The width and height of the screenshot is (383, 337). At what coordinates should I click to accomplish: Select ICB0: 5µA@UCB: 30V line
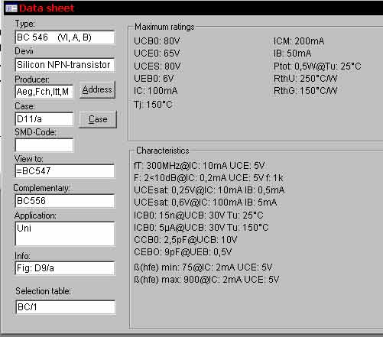(201, 228)
